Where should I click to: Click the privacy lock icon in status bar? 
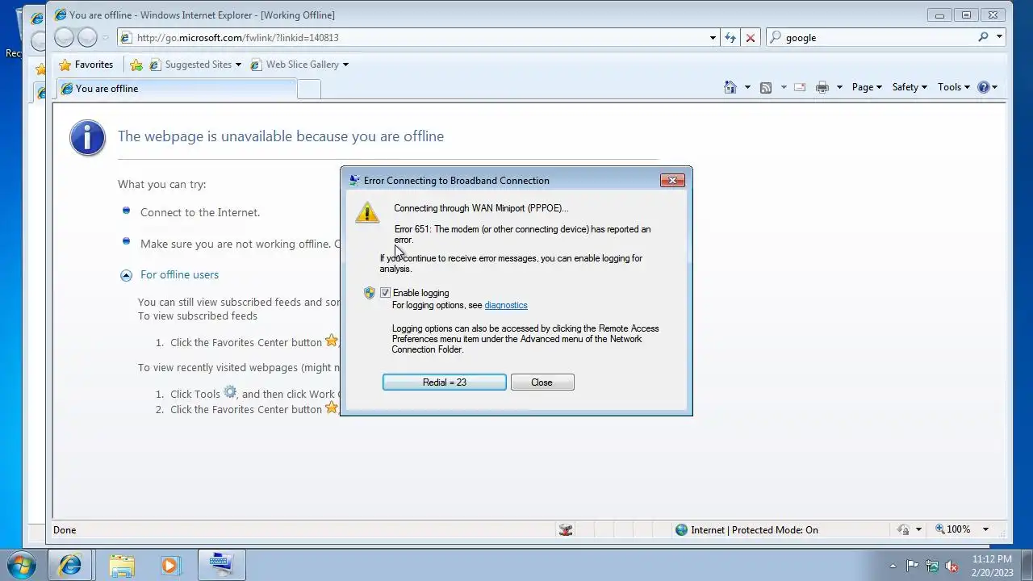click(x=904, y=530)
